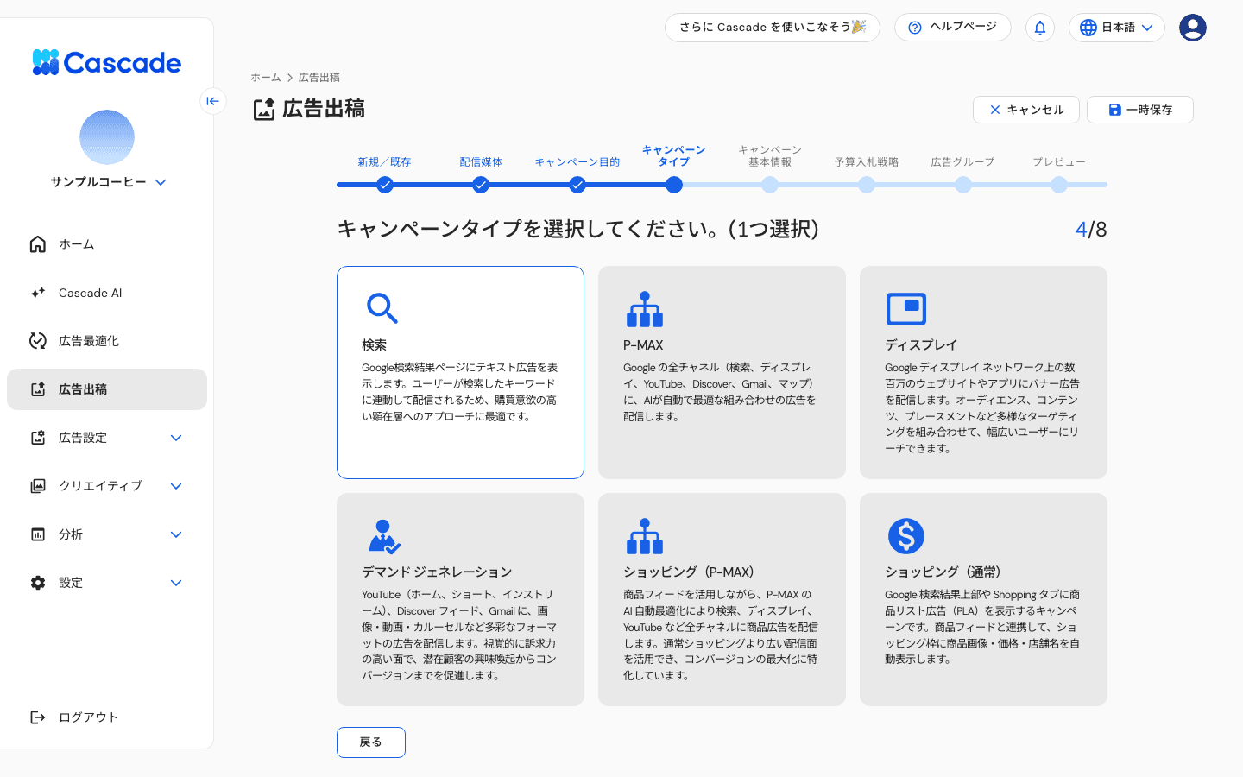1243x777 pixels.
Task: Click the キャンペーンタイプを選択してください heading
Action: (577, 230)
